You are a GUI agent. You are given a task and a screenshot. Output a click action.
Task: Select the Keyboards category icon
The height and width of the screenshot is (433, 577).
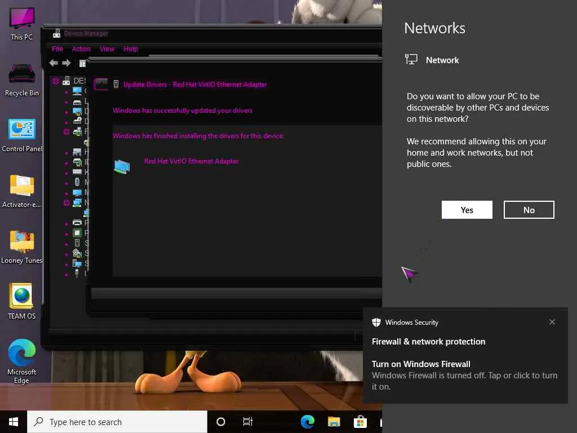[77, 172]
